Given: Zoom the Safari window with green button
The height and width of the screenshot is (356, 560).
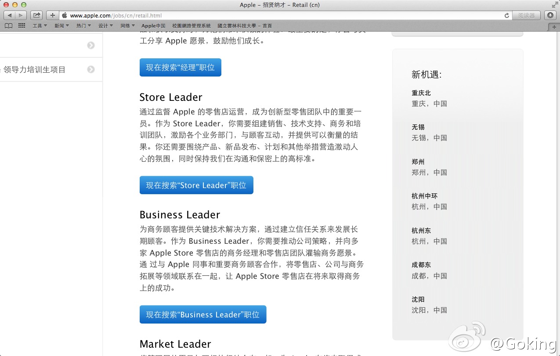Looking at the screenshot, I should [x=24, y=5].
